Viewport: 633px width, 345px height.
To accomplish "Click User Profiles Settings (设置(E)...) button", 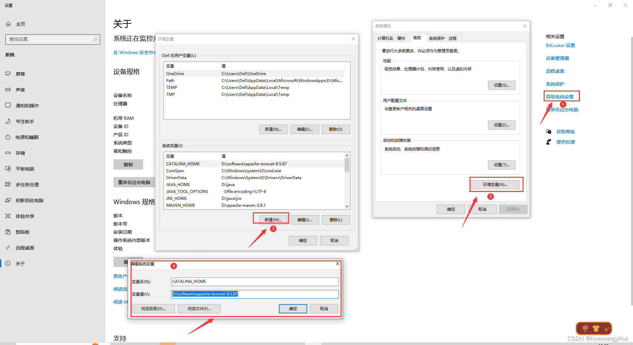I will point(501,125).
